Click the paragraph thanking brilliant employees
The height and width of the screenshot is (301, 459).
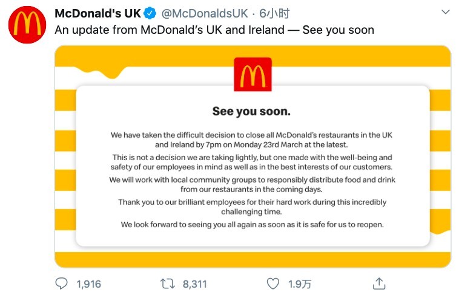(252, 207)
